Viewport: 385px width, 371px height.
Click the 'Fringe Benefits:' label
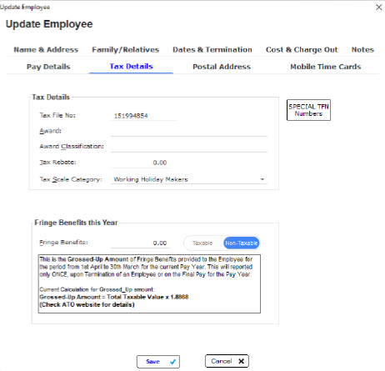[x=63, y=243]
